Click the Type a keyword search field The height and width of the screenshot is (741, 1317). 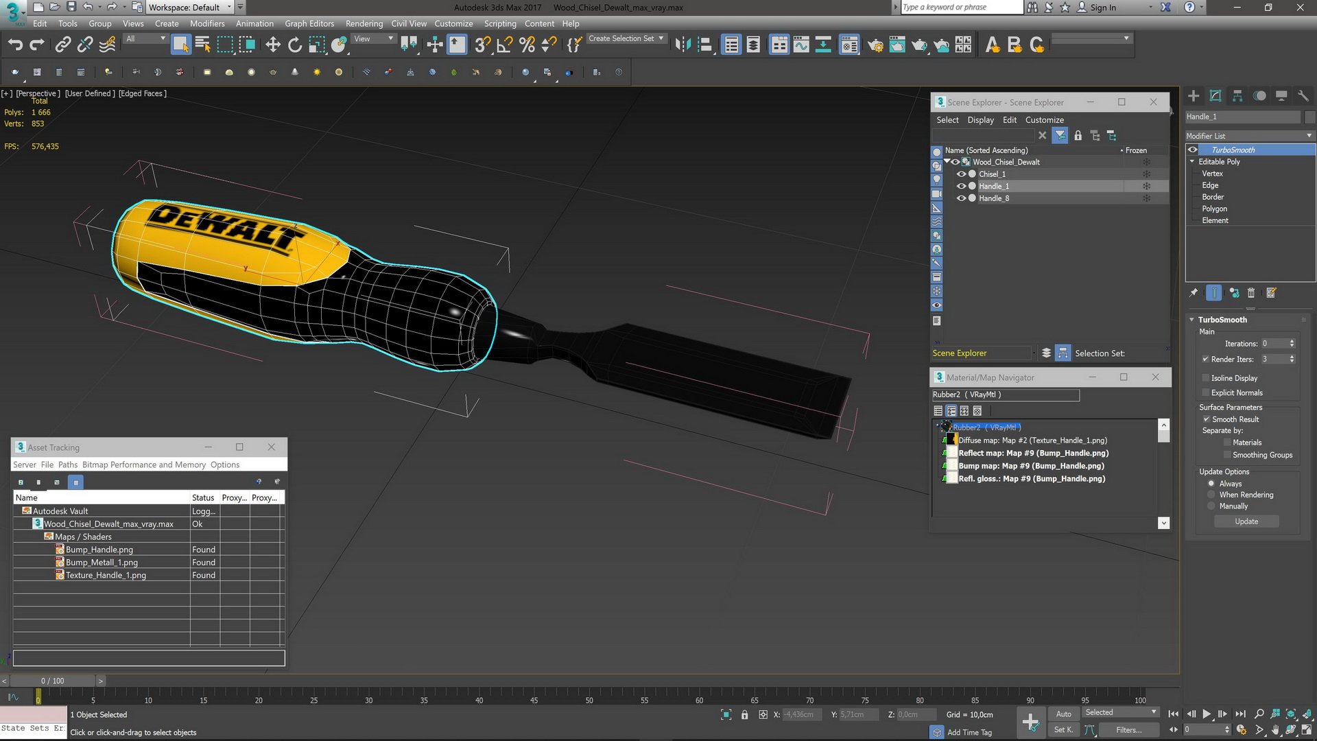tap(961, 8)
